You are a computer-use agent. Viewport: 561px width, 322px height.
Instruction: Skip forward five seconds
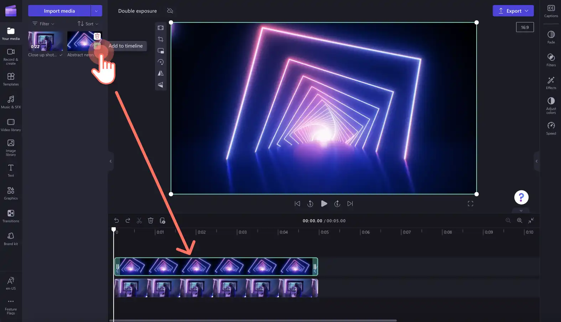(337, 204)
